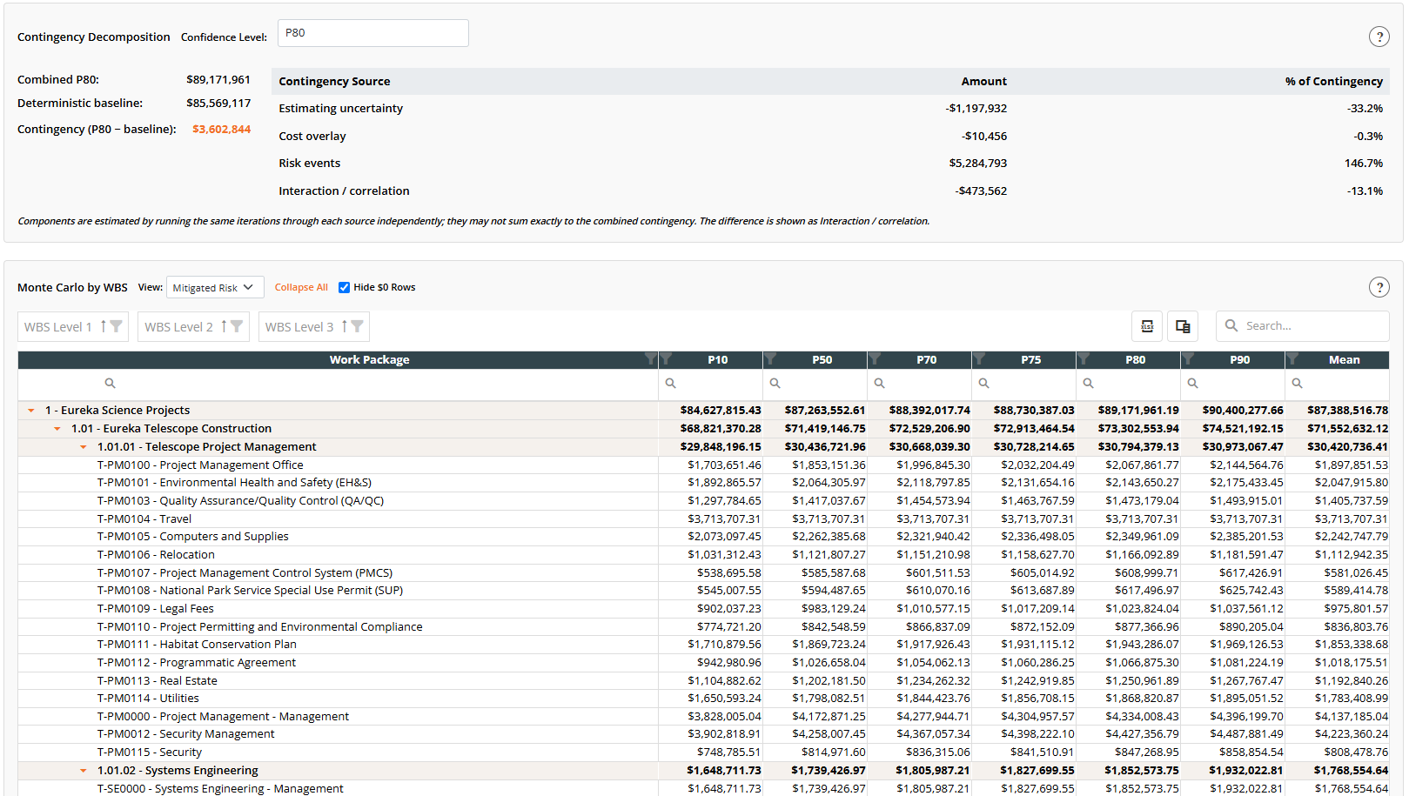The height and width of the screenshot is (796, 1409).
Task: Click filter icon on Mean column header
Action: point(1293,359)
